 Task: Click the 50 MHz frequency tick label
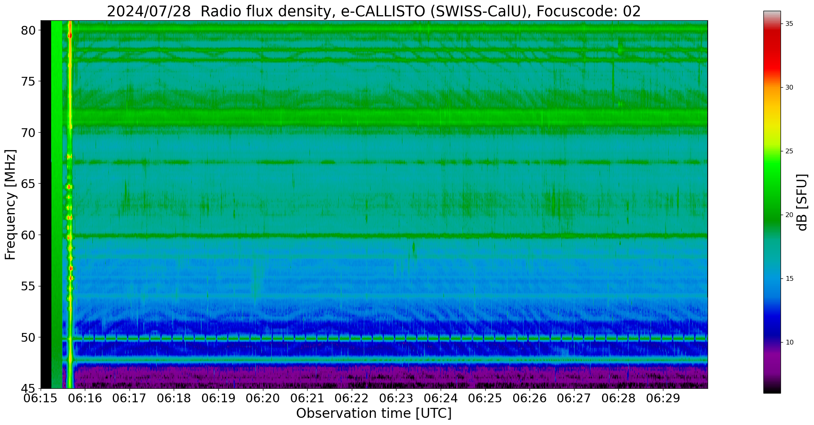coord(28,337)
